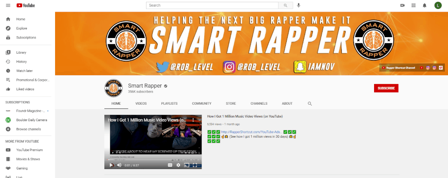Open the featured video's three-dot menu

[x=193, y=120]
